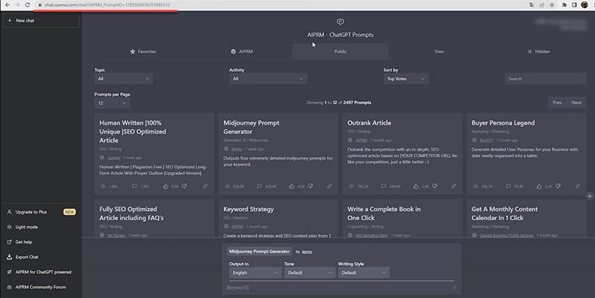Click the Next pagination button
The image size is (595, 298).
[576, 103]
